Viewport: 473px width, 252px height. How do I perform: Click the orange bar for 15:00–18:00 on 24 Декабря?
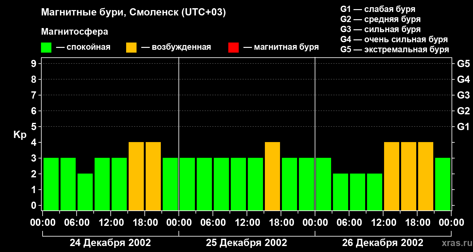(x=136, y=176)
